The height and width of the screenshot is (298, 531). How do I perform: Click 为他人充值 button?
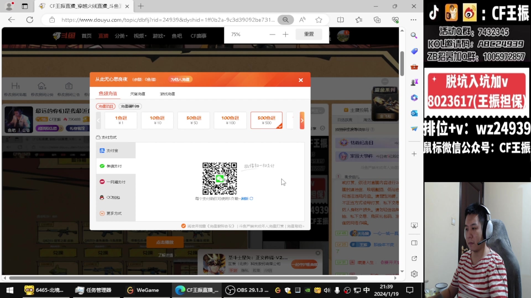tap(180, 79)
